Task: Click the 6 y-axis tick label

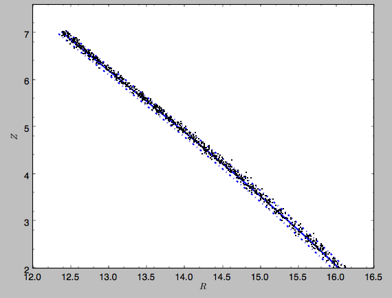Action: pos(27,81)
